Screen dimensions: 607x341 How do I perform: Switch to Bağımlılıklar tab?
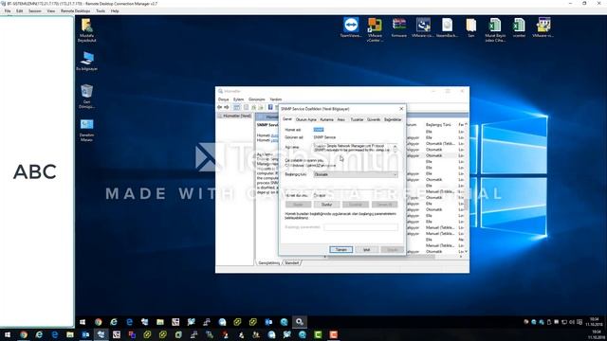click(393, 119)
